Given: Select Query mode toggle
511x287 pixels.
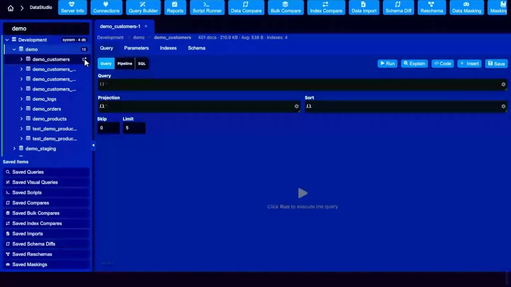Looking at the screenshot, I should (x=106, y=63).
